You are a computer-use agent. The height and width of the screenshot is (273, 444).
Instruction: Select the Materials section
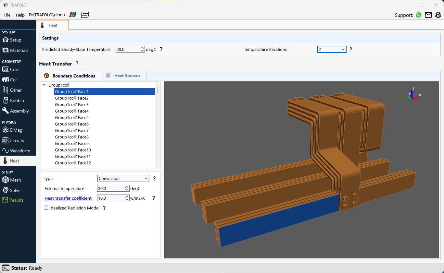(x=18, y=50)
